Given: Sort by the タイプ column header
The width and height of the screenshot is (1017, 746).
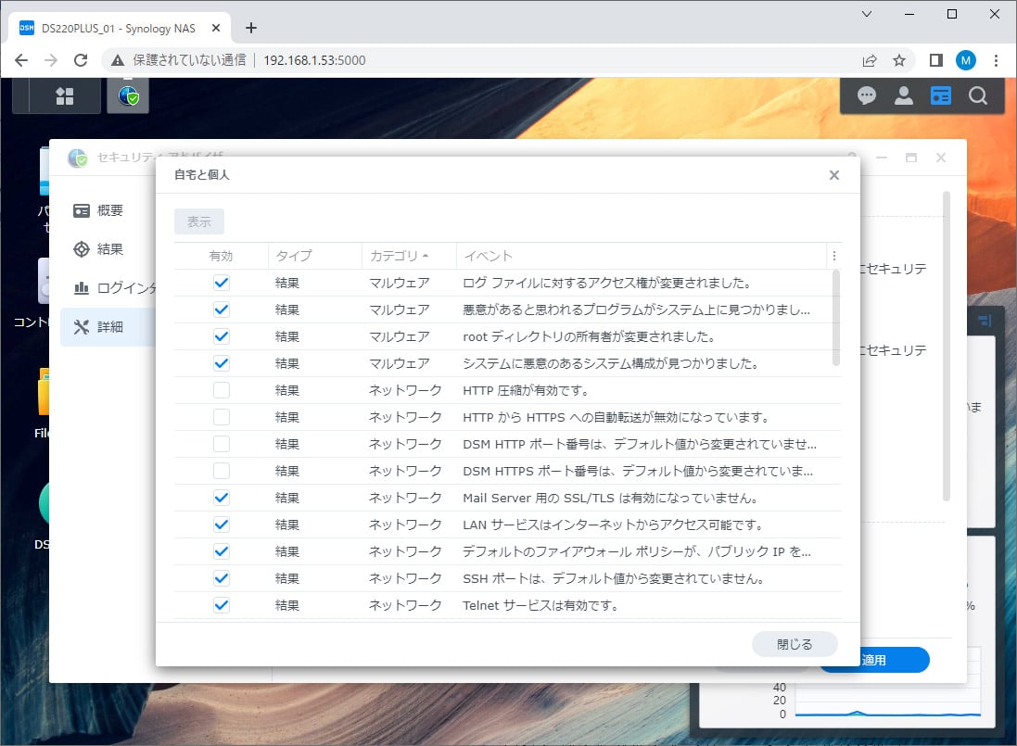Looking at the screenshot, I should click(314, 256).
